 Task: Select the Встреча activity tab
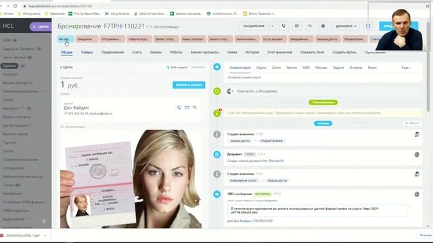pyautogui.click(x=356, y=67)
